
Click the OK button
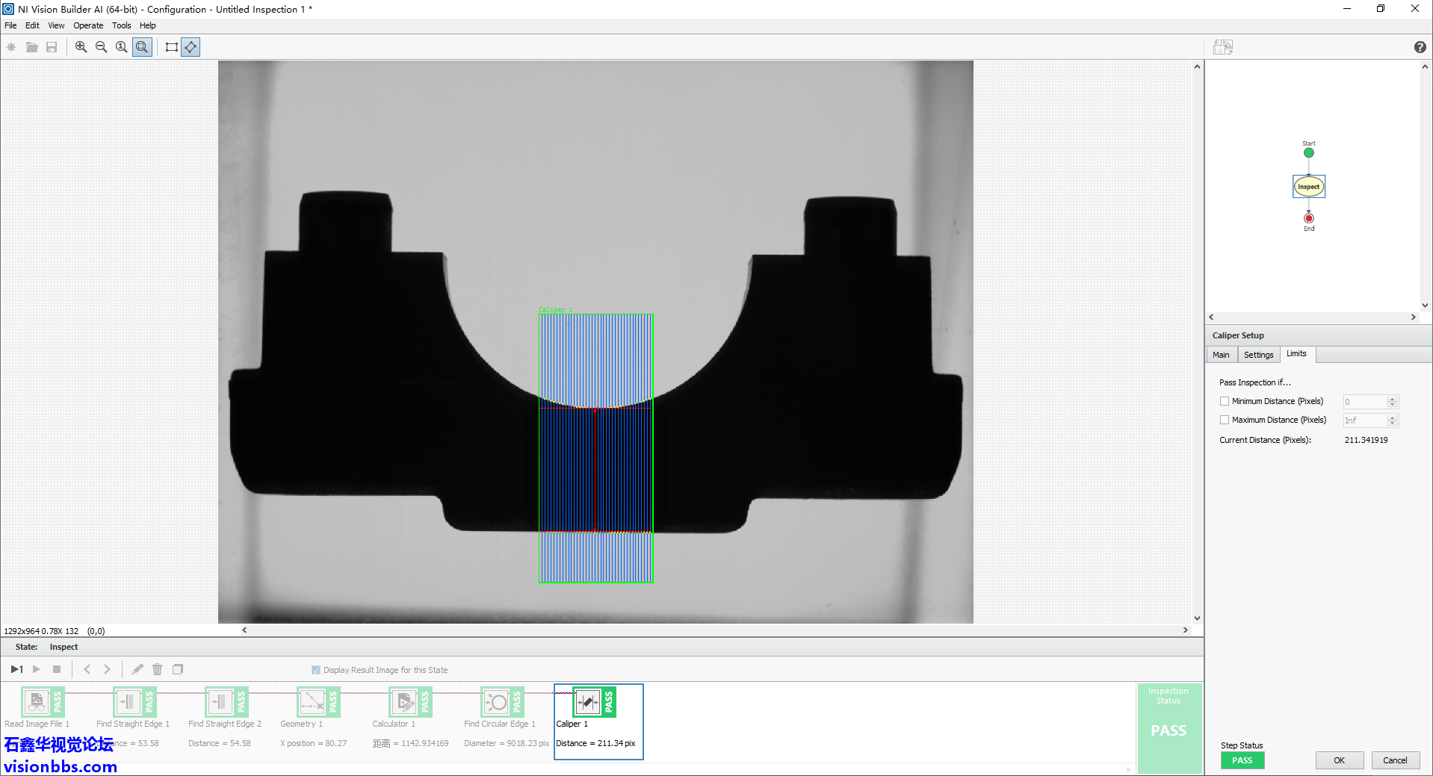[1339, 760]
